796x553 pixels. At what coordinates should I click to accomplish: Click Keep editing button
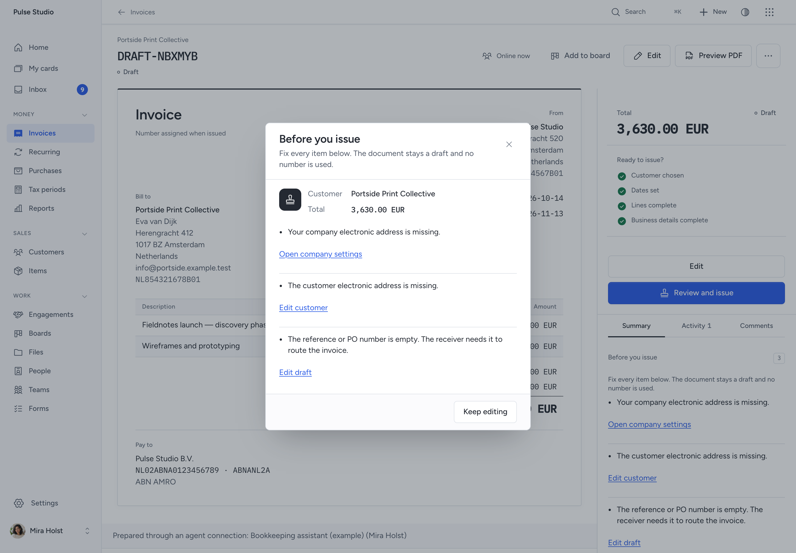[x=485, y=412]
